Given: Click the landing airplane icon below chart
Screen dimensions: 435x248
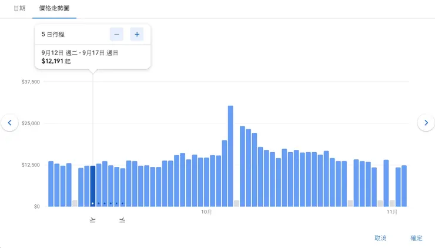Looking at the screenshot, I should click(122, 220).
